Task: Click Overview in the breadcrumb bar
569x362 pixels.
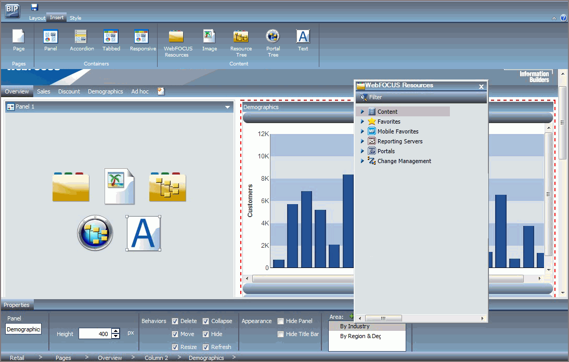Action: [110, 358]
